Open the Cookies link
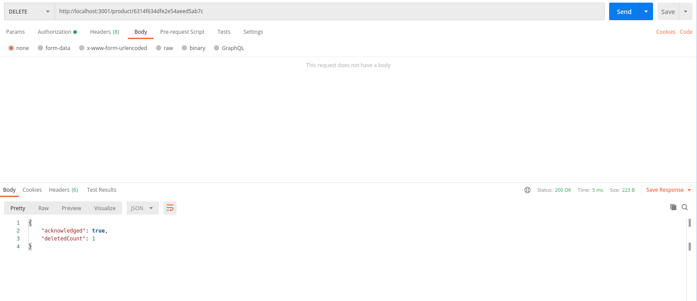Screen dimensions: 697x301 pos(665,32)
